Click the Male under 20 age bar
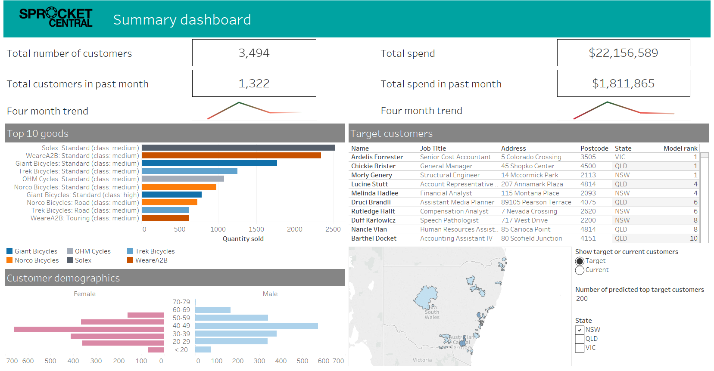Viewport: 714px width, 371px height. point(203,349)
